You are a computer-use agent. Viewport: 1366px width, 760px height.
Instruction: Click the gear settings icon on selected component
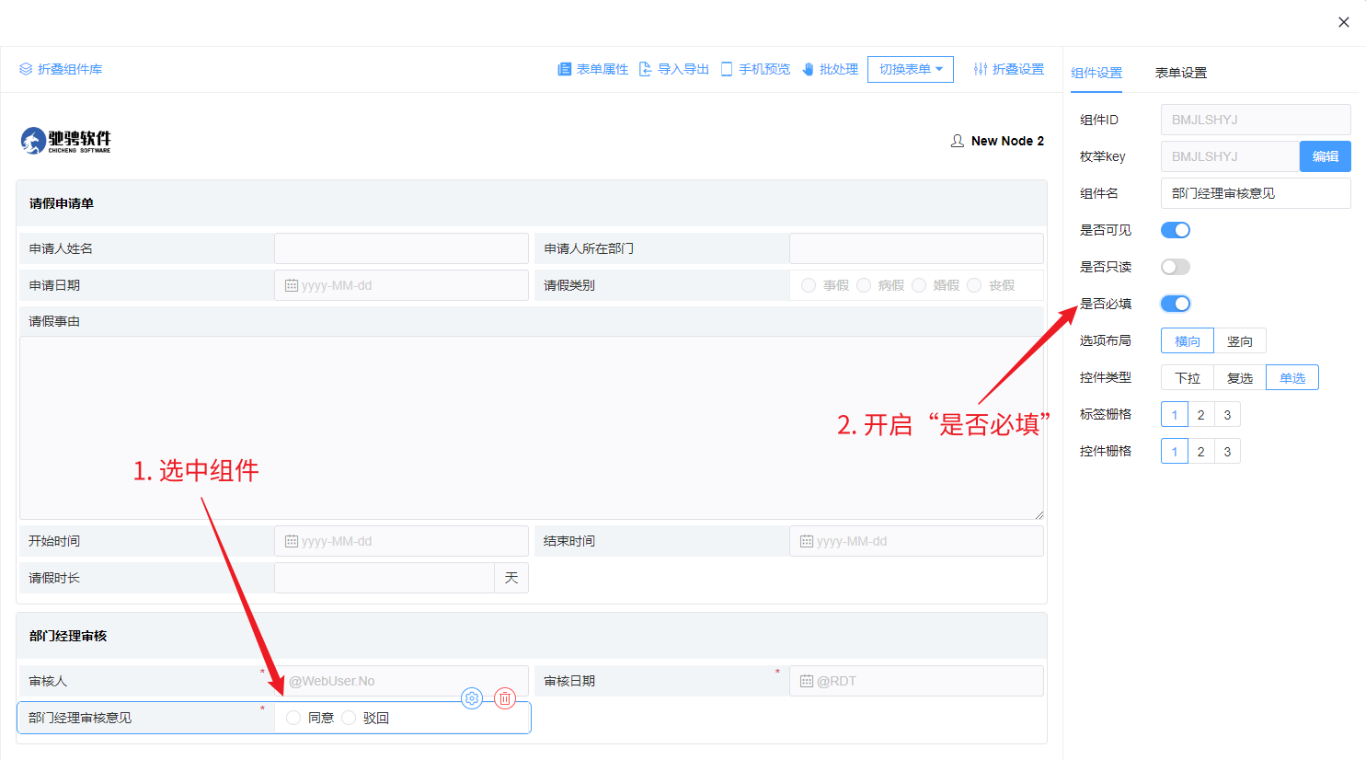472,698
